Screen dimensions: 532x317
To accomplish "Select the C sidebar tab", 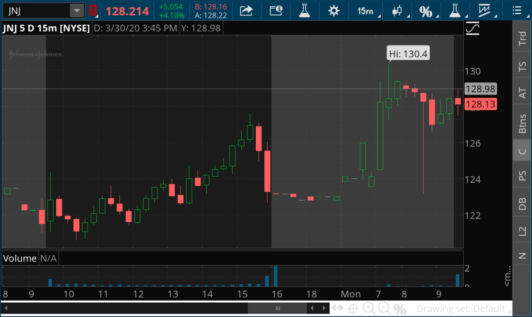I will coord(522,151).
